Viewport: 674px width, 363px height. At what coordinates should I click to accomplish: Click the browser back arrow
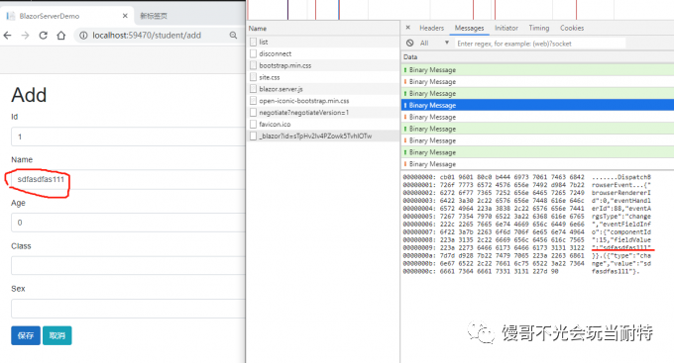(7, 36)
